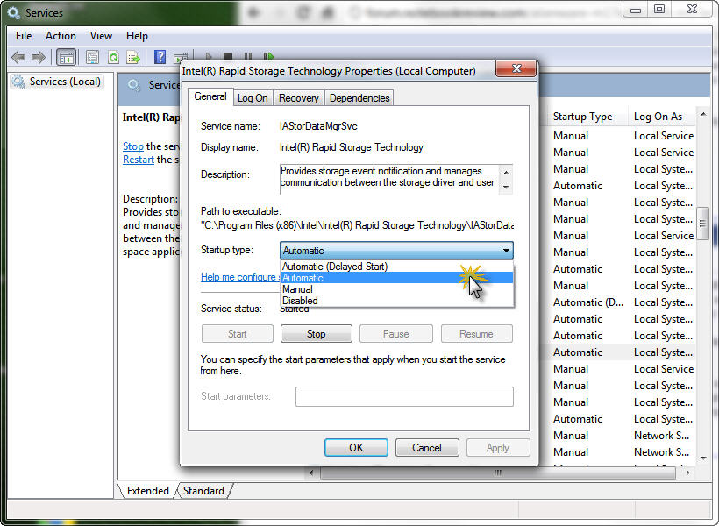Open the Help me configure link
The height and width of the screenshot is (526, 719).
[240, 277]
